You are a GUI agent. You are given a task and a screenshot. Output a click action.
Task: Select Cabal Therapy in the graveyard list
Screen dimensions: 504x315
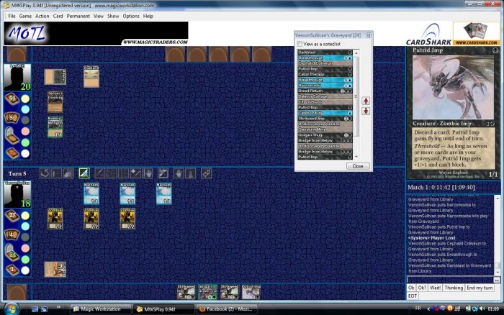(x=325, y=74)
